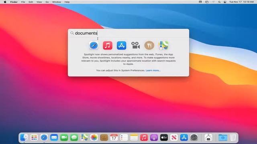Open Safari suggestion icon in Spotlight
This screenshot has height=144, width=257.
[94, 45]
